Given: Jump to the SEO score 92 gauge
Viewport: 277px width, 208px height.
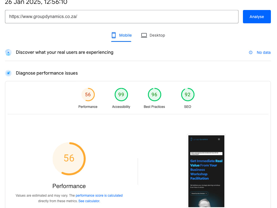Looking at the screenshot, I should click(x=188, y=95).
